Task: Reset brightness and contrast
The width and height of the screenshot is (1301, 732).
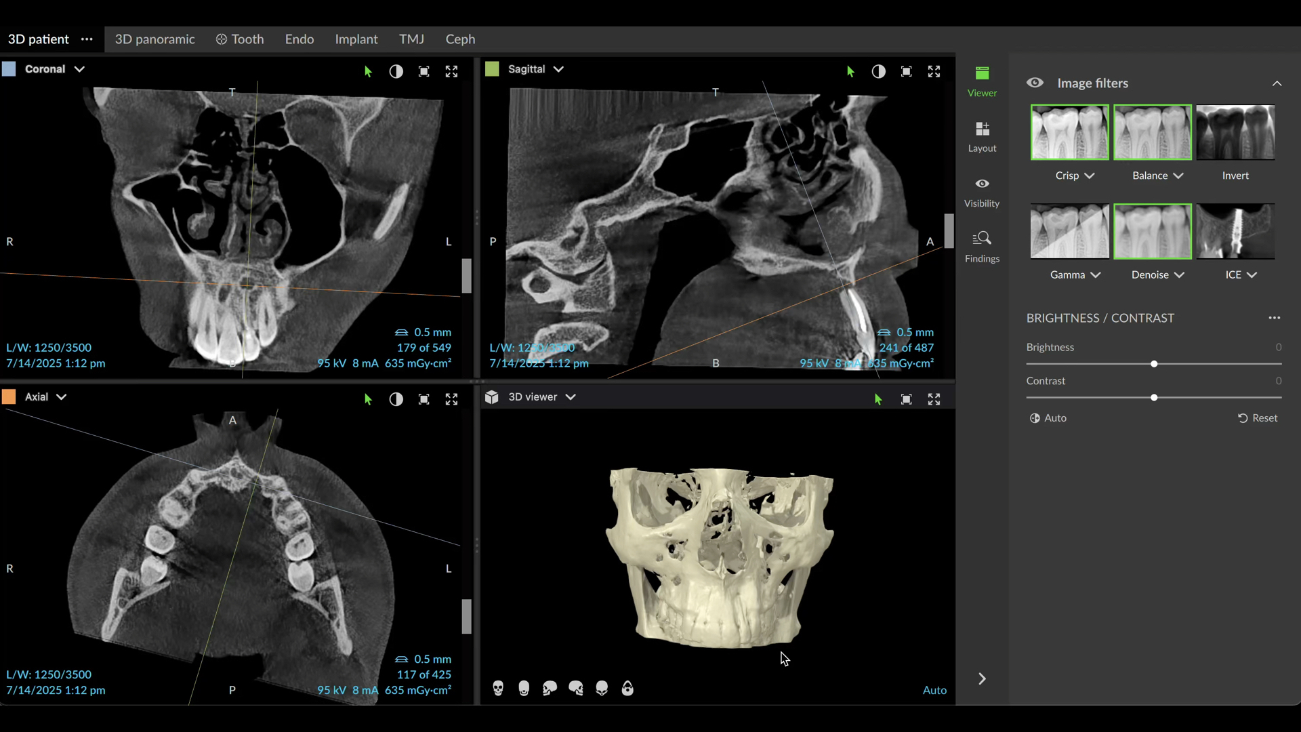Action: tap(1258, 418)
